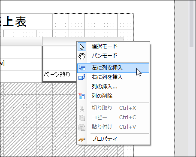Screen dimensions: 196x157
Task: Click the insert column left icon
Action: tap(82, 68)
